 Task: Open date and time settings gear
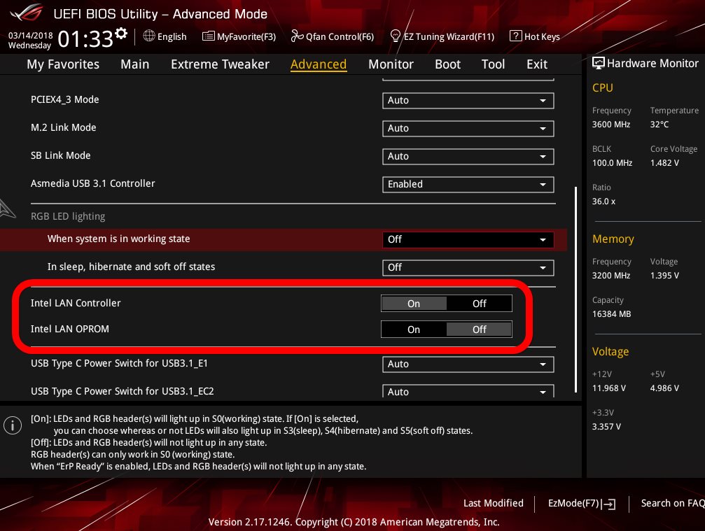[121, 34]
